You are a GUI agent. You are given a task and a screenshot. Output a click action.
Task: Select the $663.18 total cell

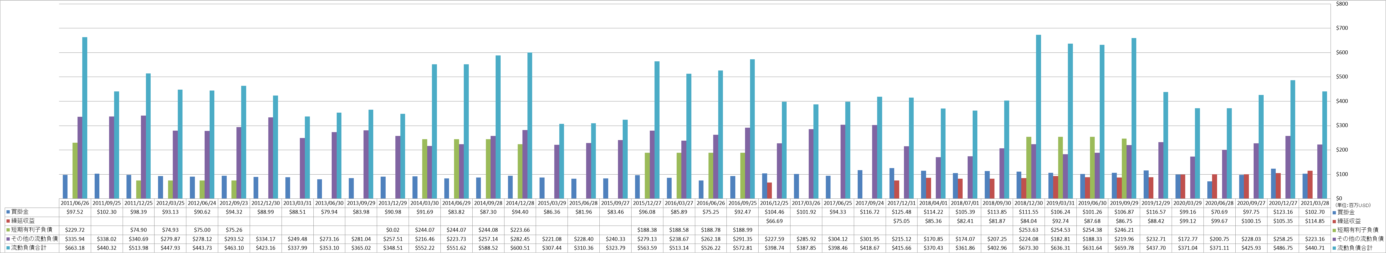75,248
